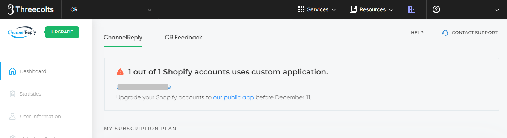Click the Resources book icon
Image resolution: width=507 pixels, height=138 pixels.
point(353,9)
